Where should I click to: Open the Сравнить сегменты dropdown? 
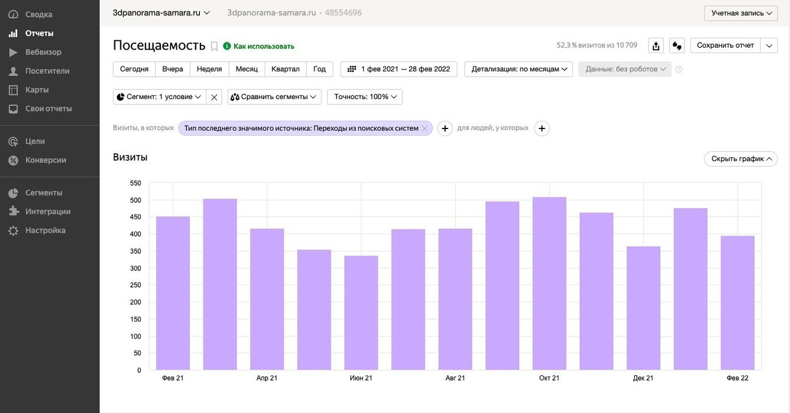coord(274,97)
